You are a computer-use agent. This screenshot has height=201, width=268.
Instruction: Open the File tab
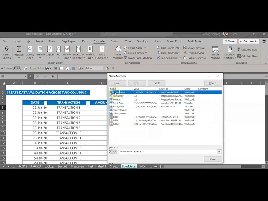[x=5, y=41]
